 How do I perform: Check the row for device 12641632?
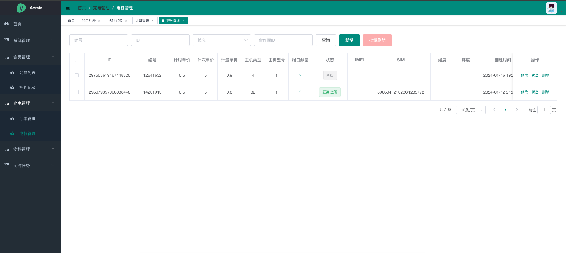[x=77, y=75]
